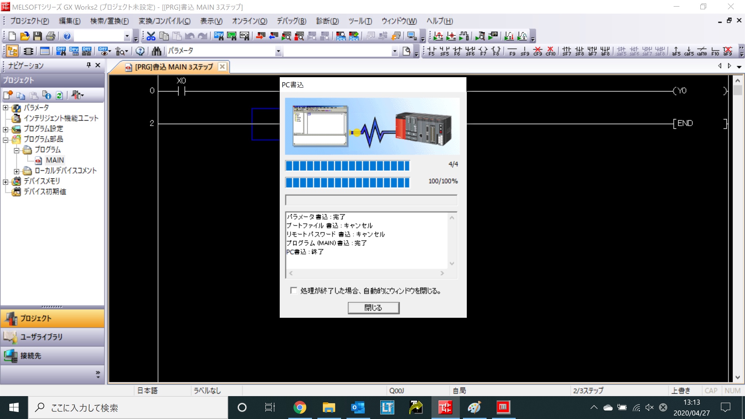Click the Stop monitoring icon

[299, 36]
